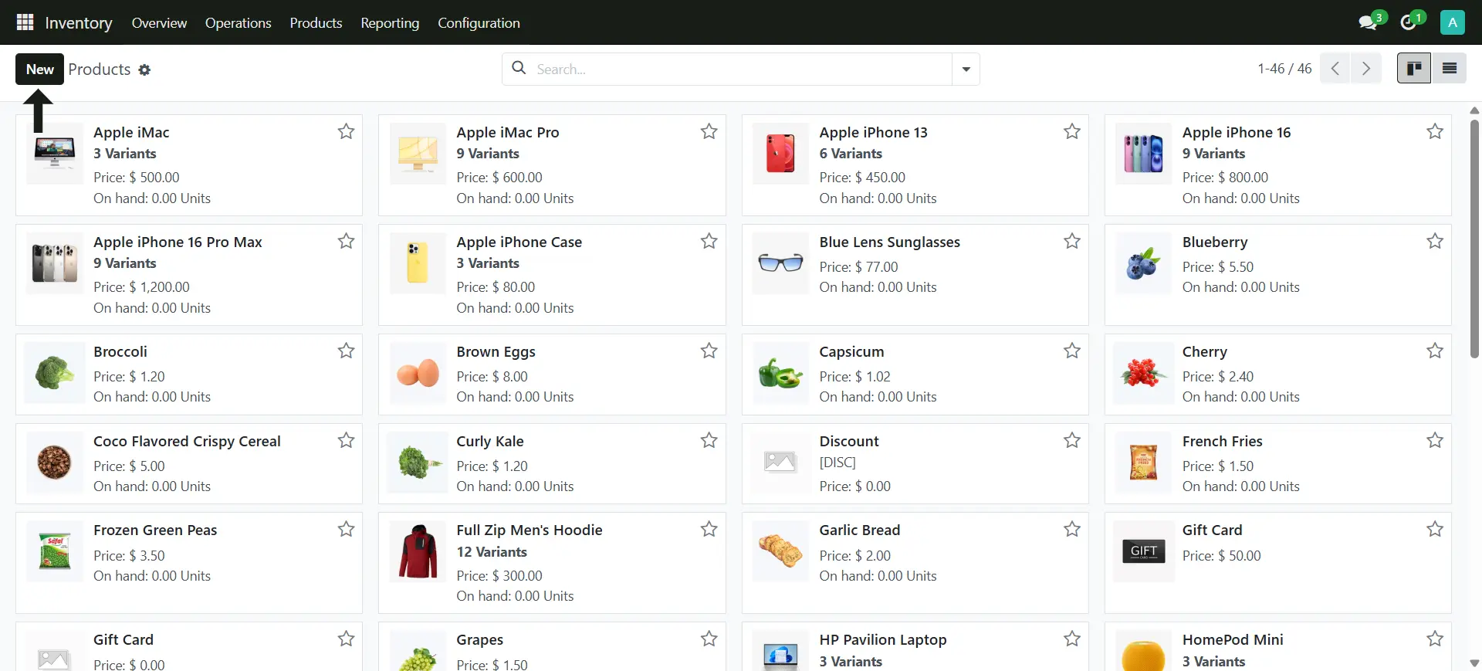Star the Brown Eggs product

pyautogui.click(x=709, y=351)
